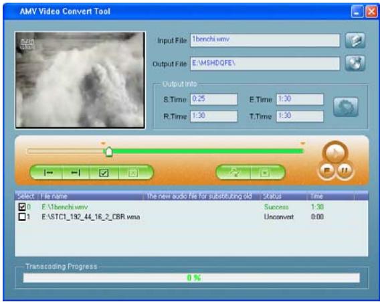Focus the Input File field
Viewport: 380px width, 302px height.
click(x=265, y=40)
